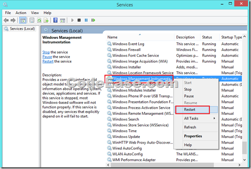The height and width of the screenshot is (169, 251).
Task: Click gear icon beside Windows Search
Action: (x=109, y=119)
